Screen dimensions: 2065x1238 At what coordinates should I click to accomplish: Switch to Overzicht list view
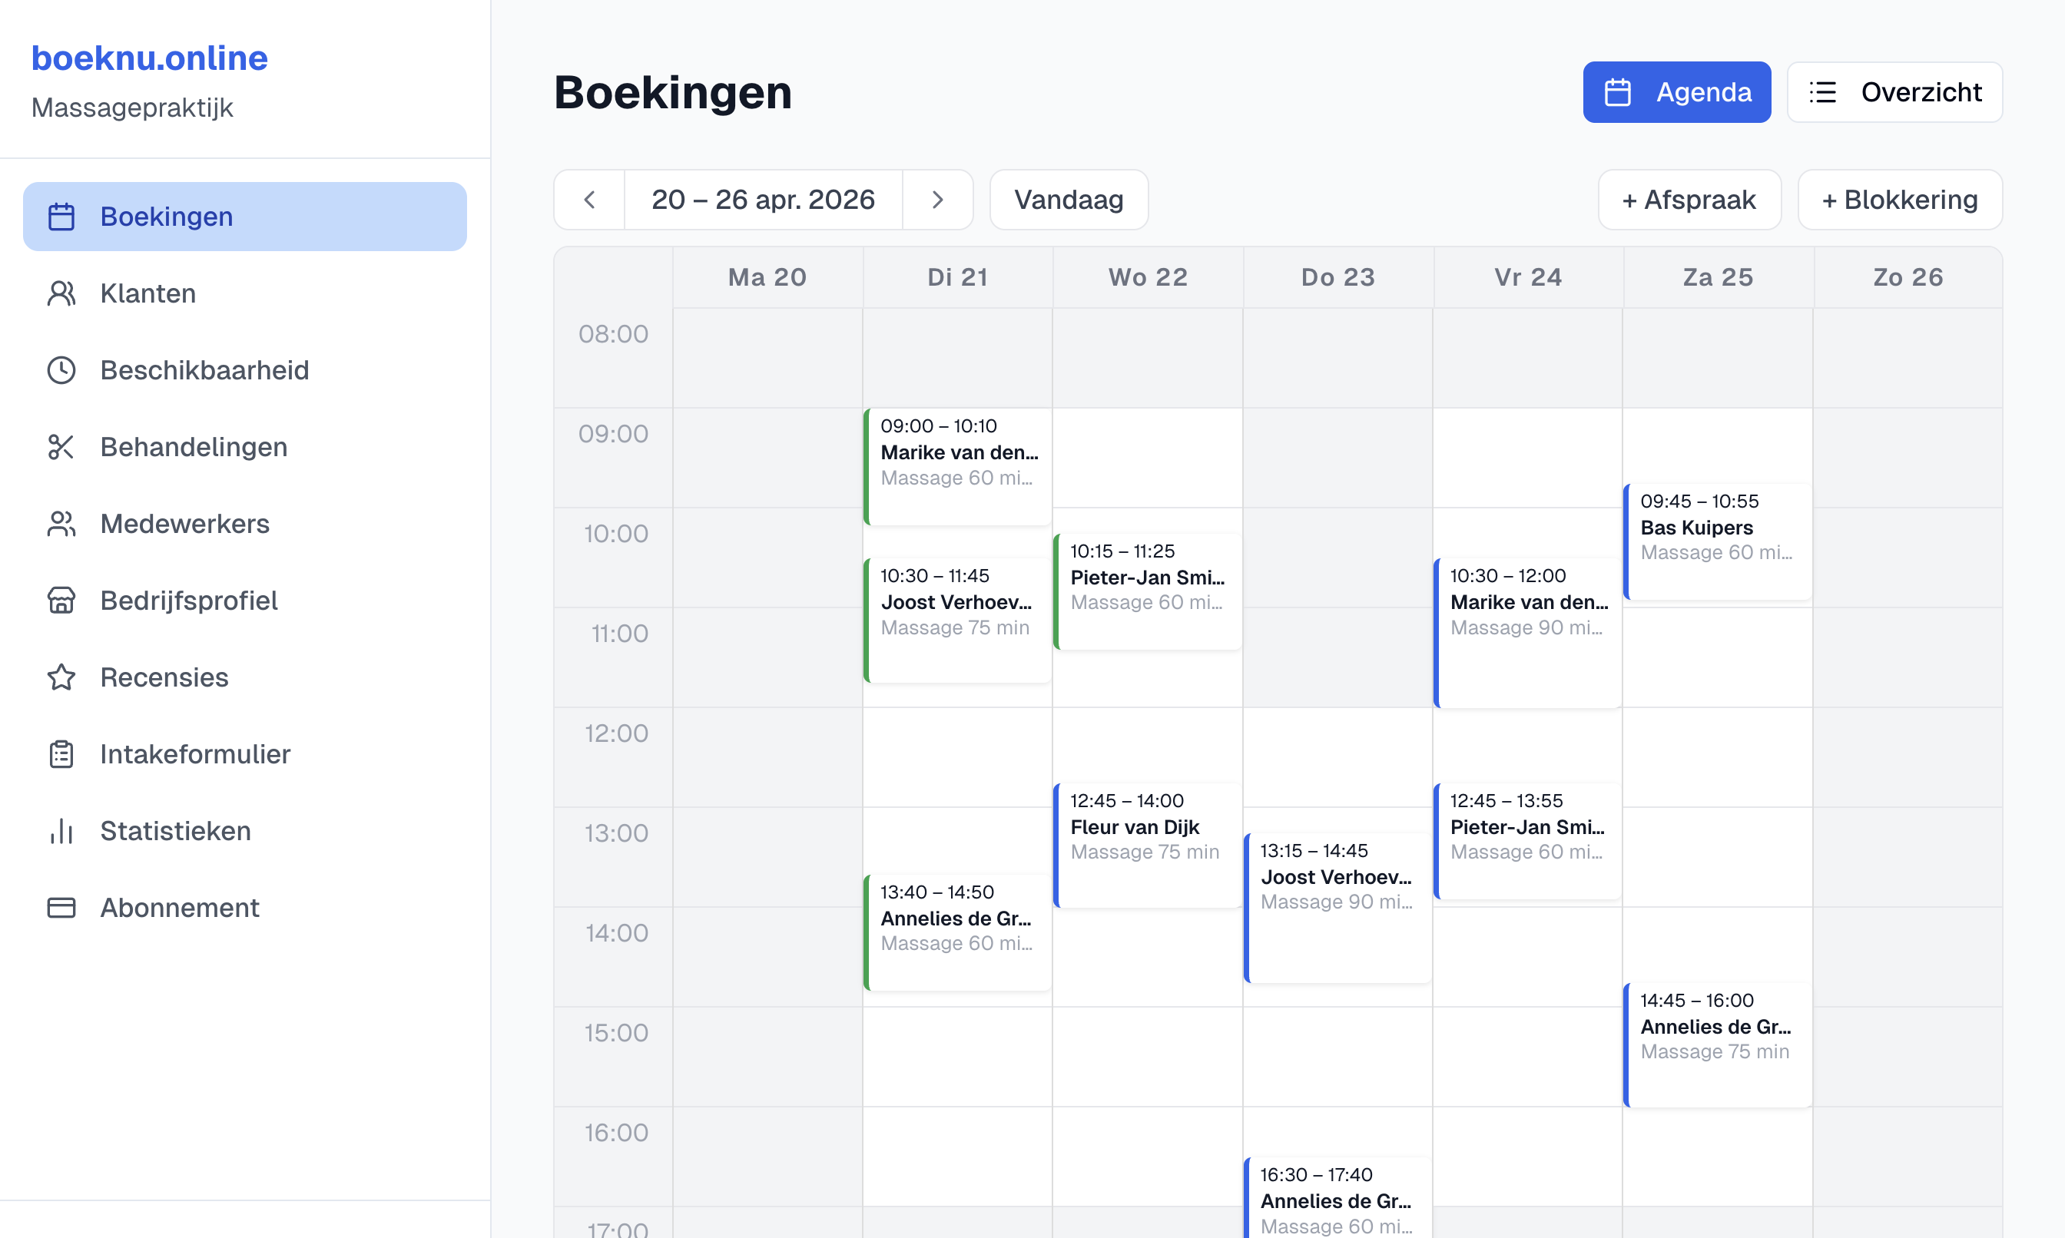point(1894,91)
